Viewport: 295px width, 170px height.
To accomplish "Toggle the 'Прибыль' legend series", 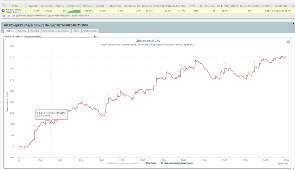I will tap(149, 163).
